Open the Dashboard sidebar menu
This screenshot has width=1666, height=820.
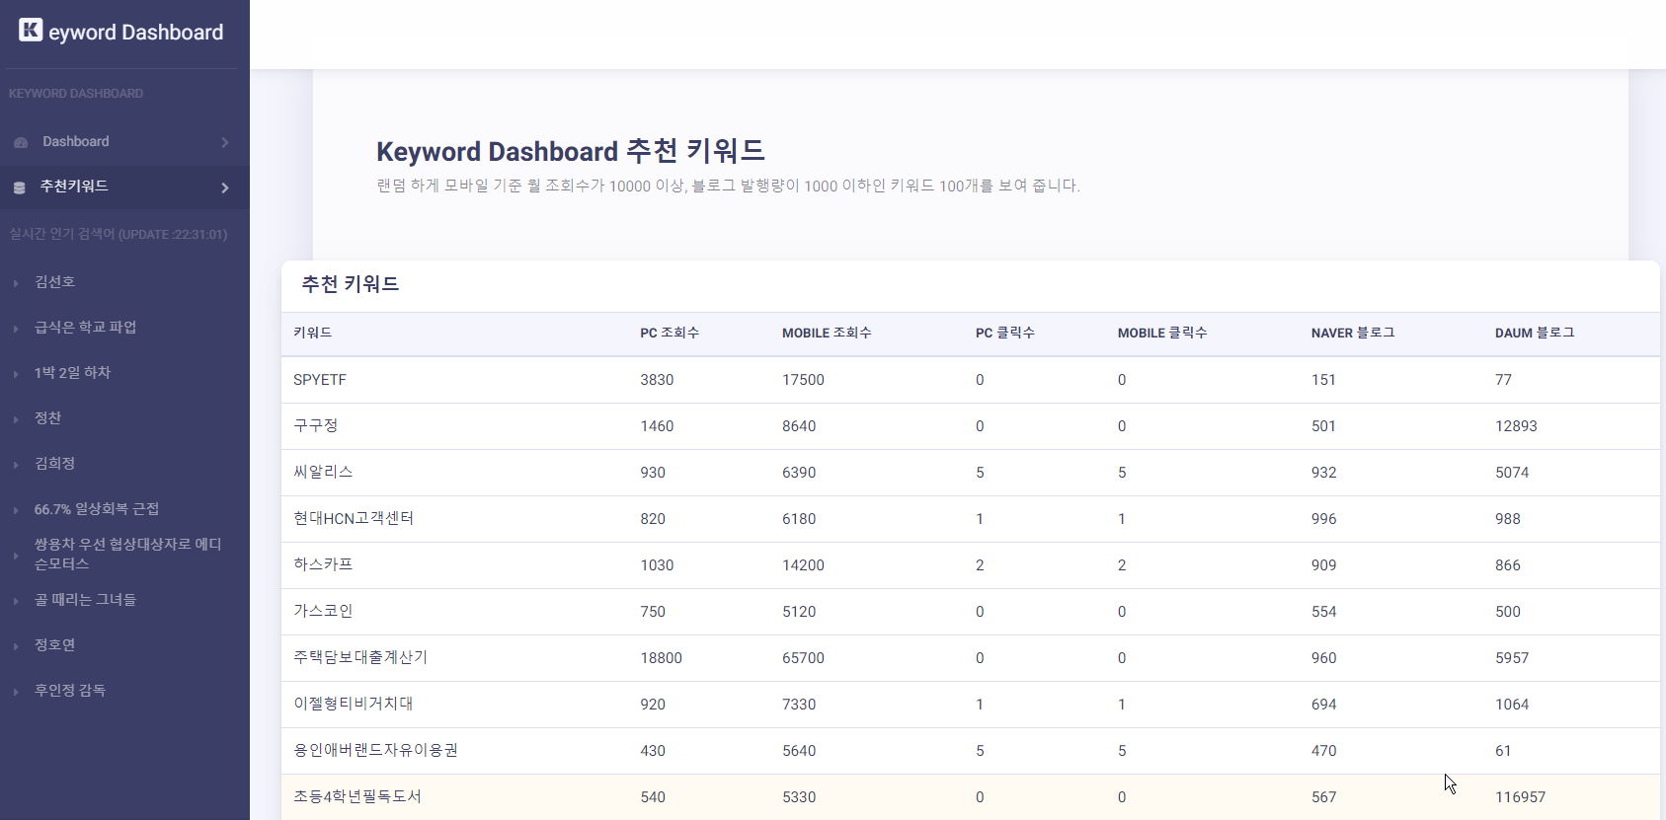124,142
